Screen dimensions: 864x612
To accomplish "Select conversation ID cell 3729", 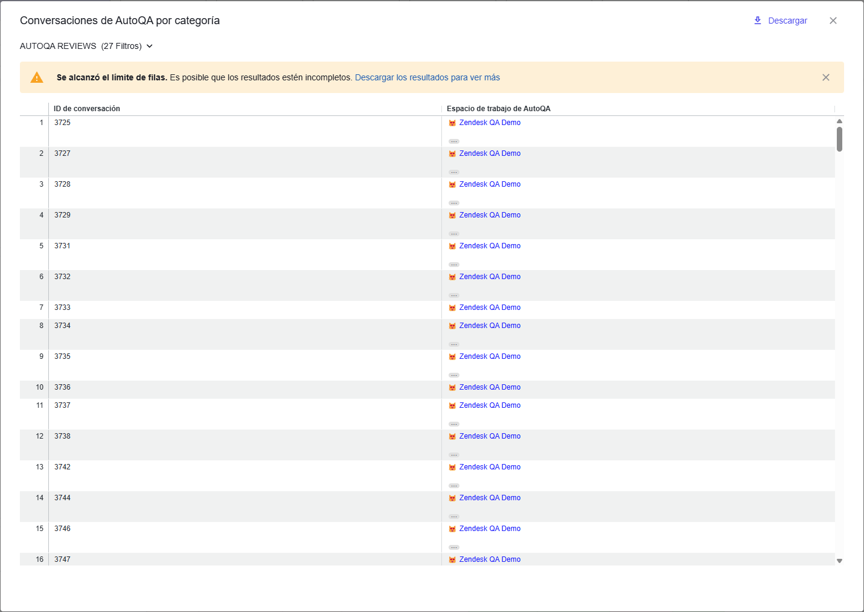I will point(245,224).
